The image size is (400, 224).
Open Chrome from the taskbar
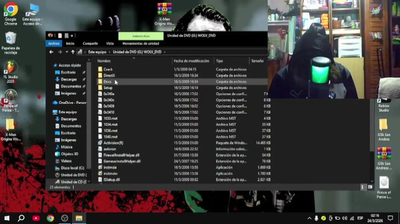tap(50, 218)
